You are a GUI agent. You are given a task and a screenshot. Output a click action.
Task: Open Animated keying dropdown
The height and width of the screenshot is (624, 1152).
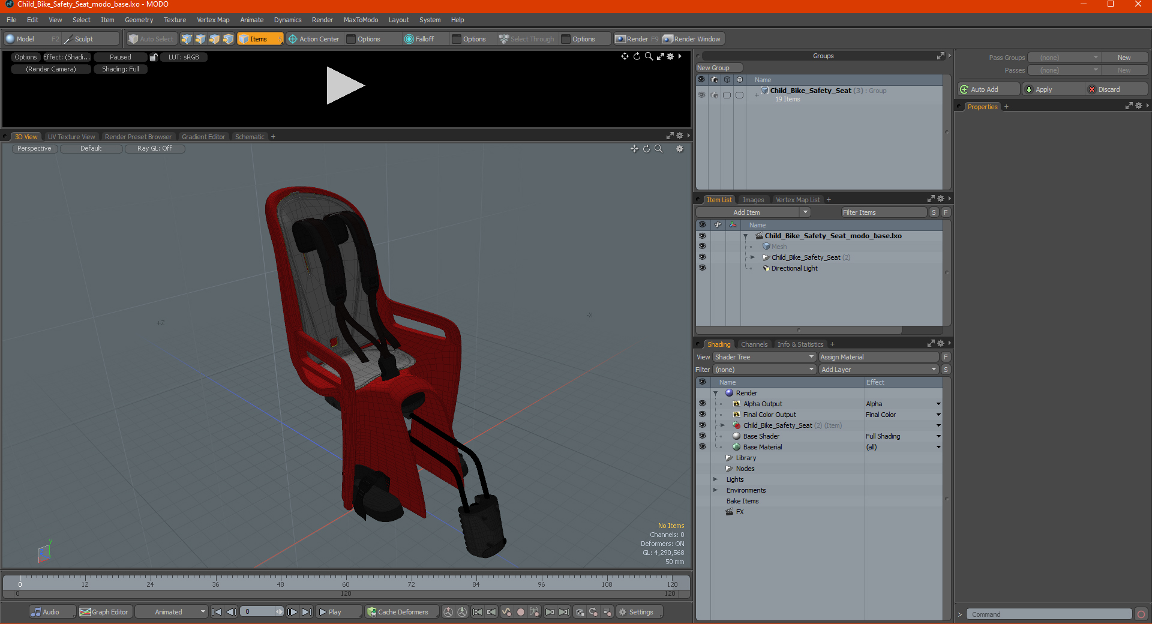(172, 612)
